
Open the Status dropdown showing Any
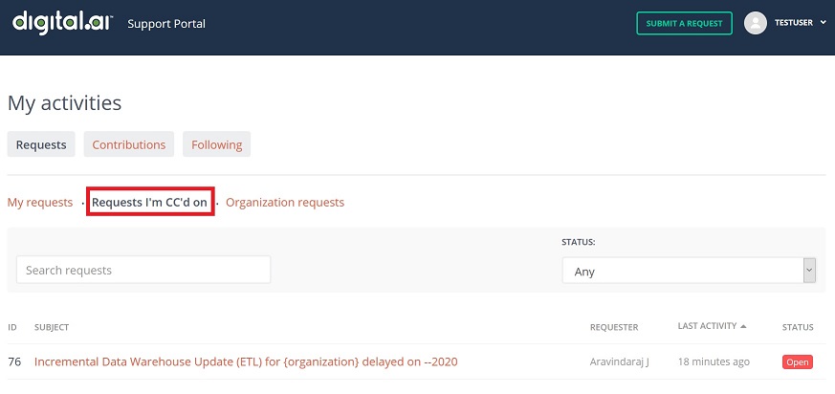tap(681, 272)
